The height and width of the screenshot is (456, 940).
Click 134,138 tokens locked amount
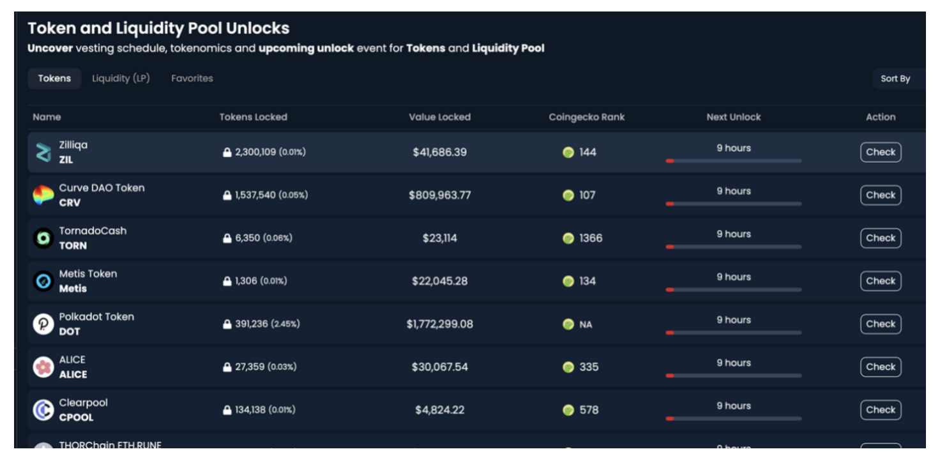(250, 409)
